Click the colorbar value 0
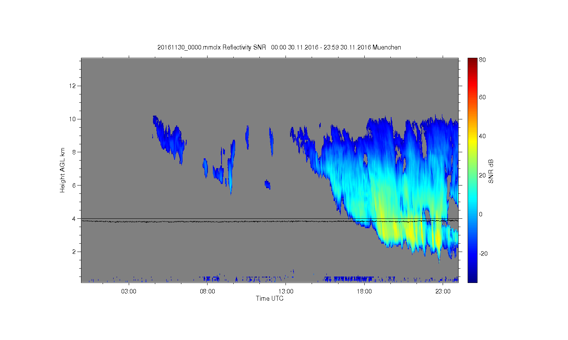 click(481, 214)
